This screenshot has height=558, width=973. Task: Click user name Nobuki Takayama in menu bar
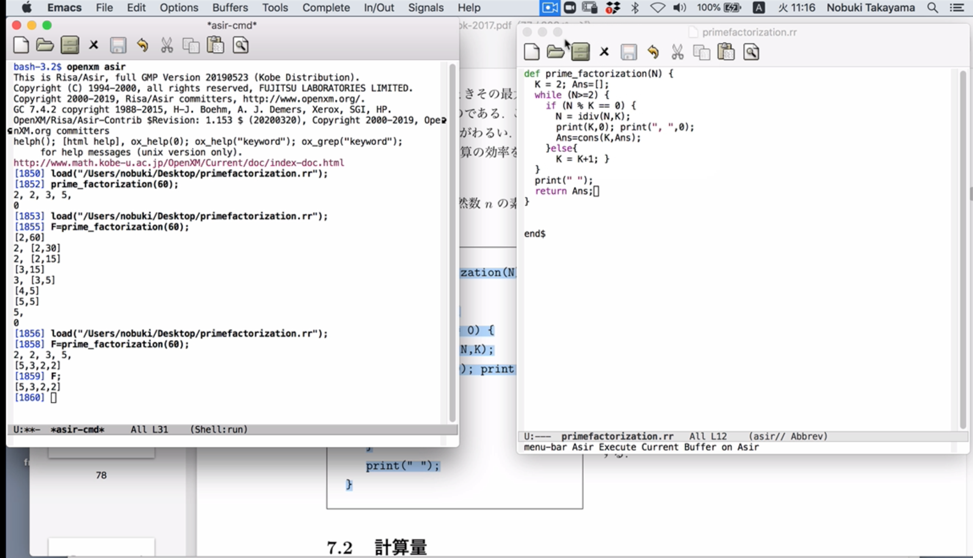tap(871, 8)
